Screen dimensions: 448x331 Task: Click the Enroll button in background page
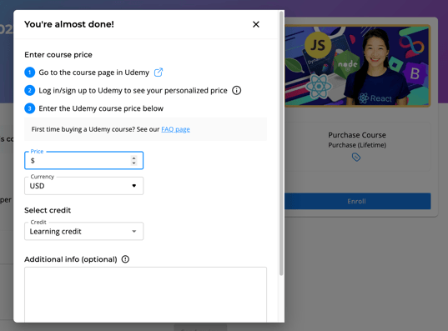[357, 201]
